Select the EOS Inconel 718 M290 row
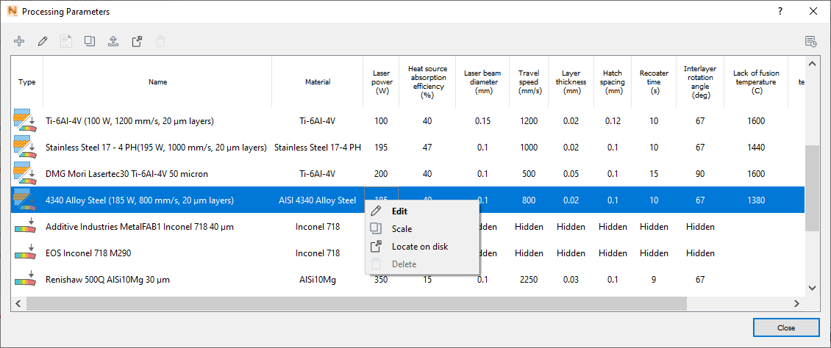Screen dimensions: 831x348 tap(147, 253)
